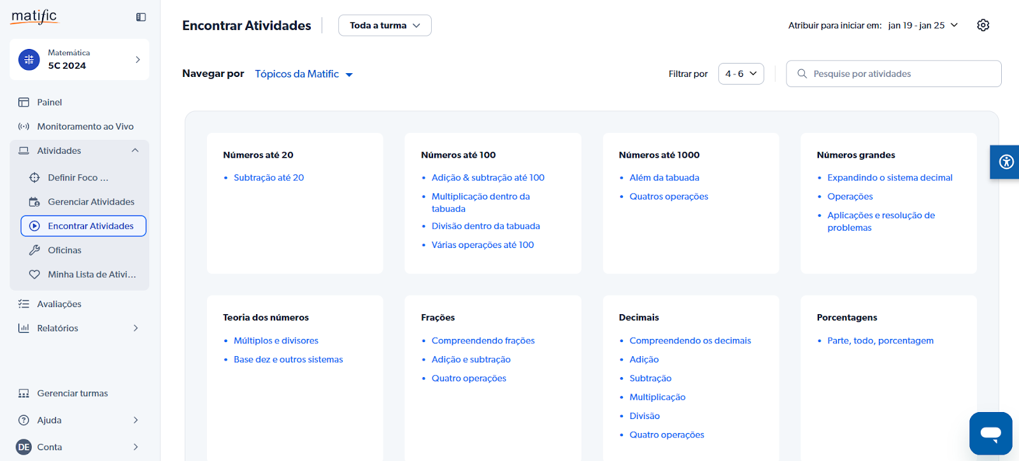Open Monitoramento ao Vivo
This screenshot has height=461, width=1019.
pos(85,127)
